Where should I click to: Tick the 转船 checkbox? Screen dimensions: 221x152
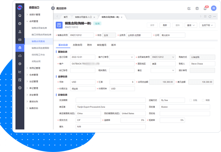[203, 100]
